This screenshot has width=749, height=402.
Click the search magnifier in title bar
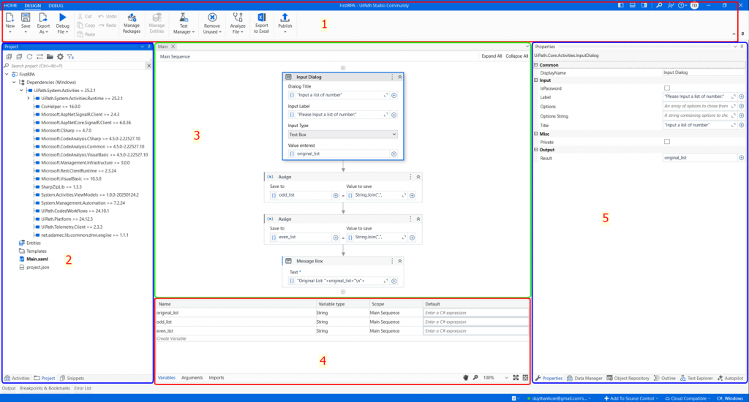coord(659,5)
